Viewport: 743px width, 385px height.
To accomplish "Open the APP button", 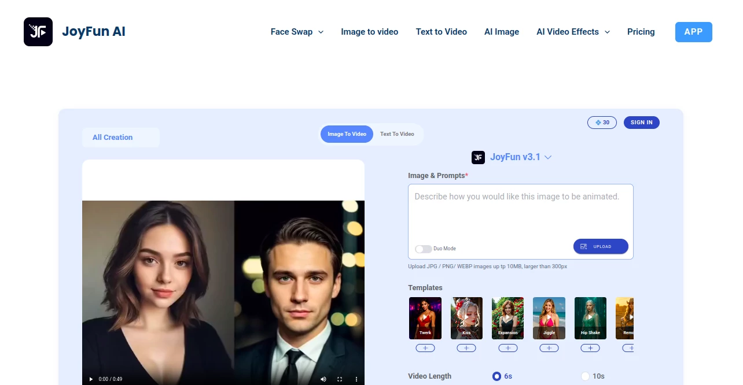I will tap(693, 32).
